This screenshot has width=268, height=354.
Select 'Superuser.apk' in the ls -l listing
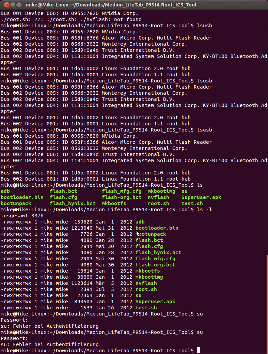tap(155, 302)
